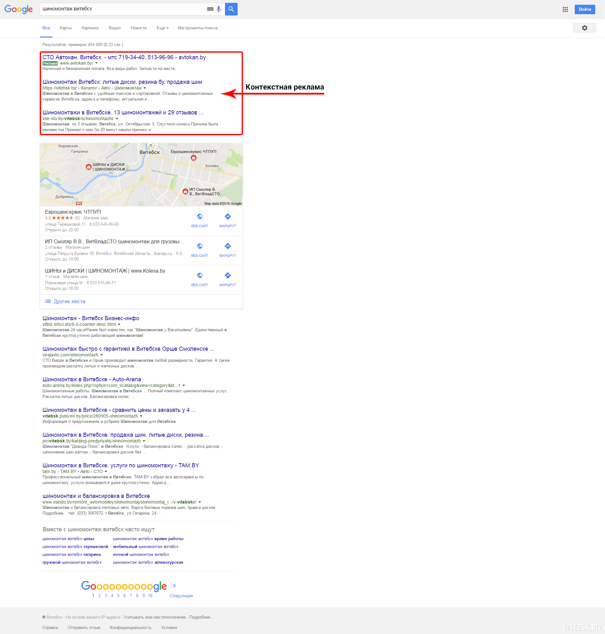Open Условия footer link

[169, 628]
